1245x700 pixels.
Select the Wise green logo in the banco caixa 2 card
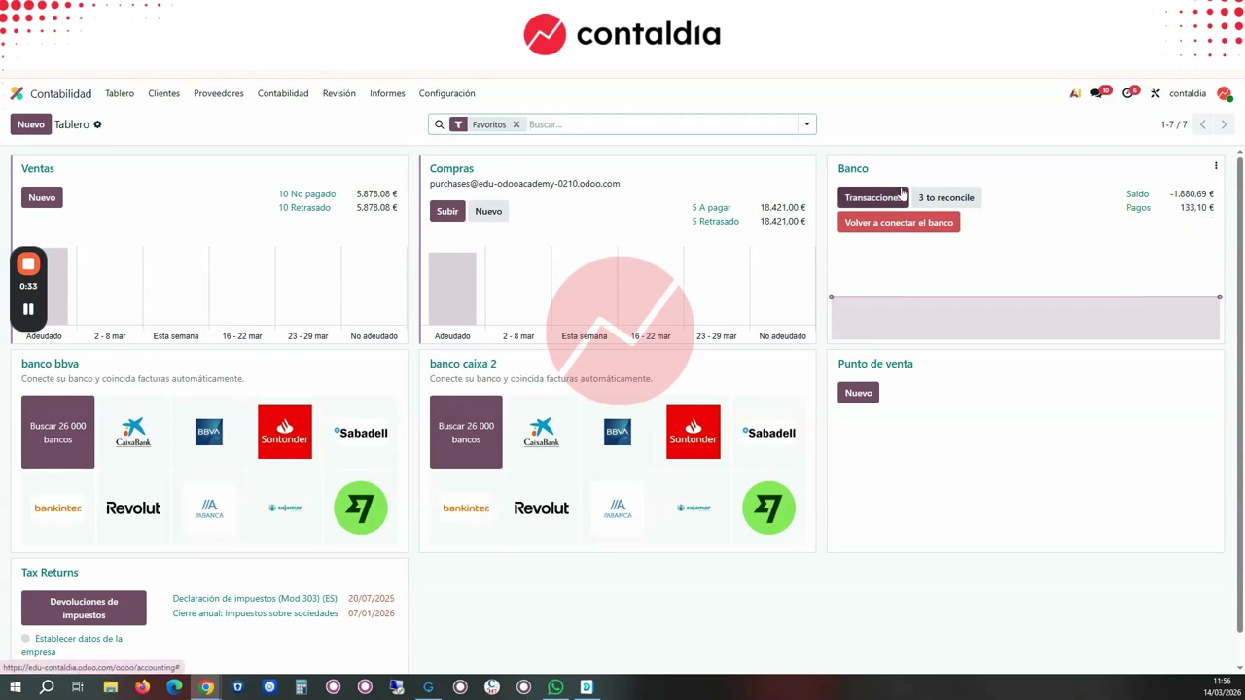tap(768, 507)
